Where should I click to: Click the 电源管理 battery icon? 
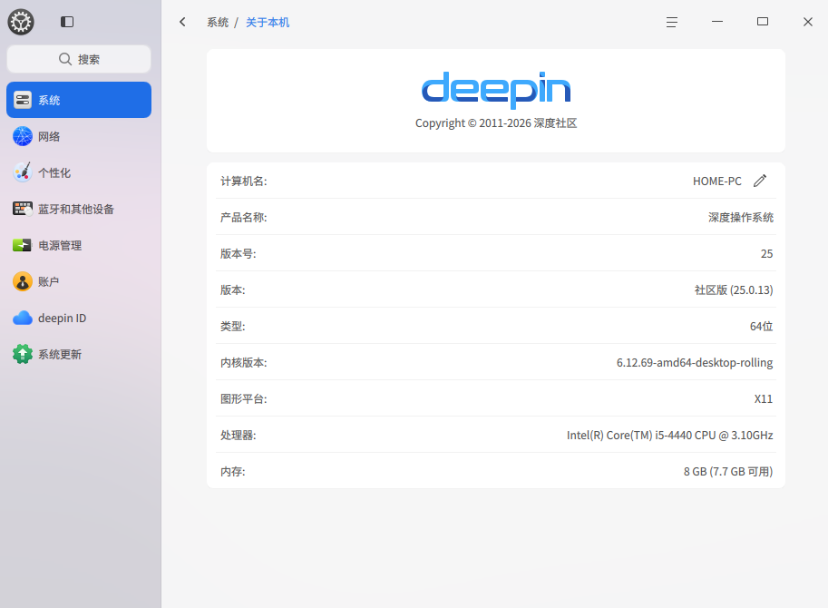click(22, 245)
